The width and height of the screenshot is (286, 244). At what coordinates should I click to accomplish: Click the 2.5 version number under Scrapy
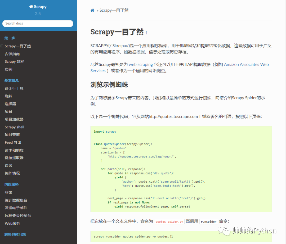click(38, 14)
